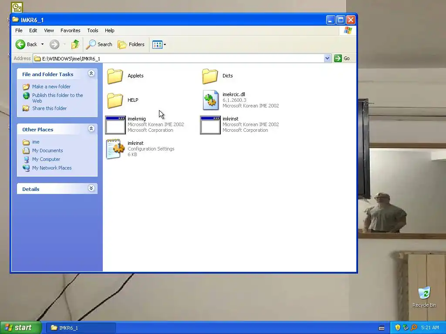The width and height of the screenshot is (446, 334).
Task: Open My Computer link
Action: [x=46, y=159]
